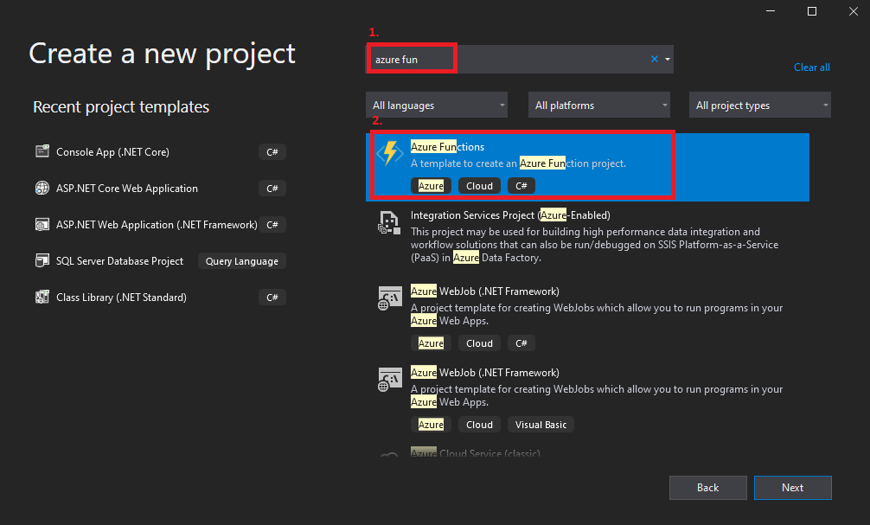Viewport: 870px width, 525px height.
Task: Click the Console App template icon
Action: [42, 150]
